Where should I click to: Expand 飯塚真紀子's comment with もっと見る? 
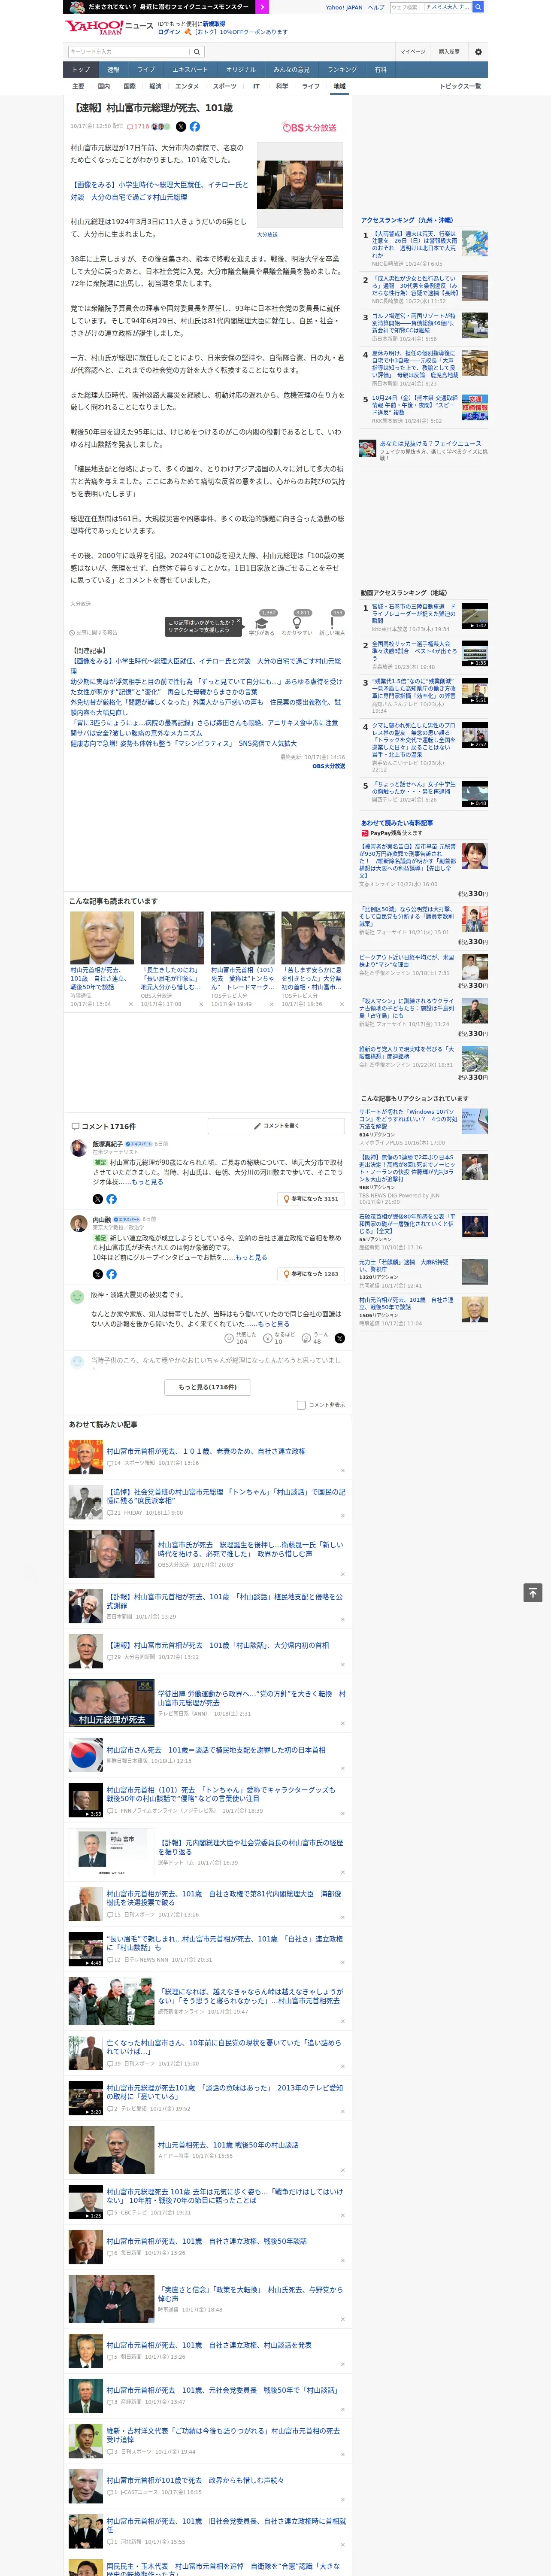point(148,1182)
